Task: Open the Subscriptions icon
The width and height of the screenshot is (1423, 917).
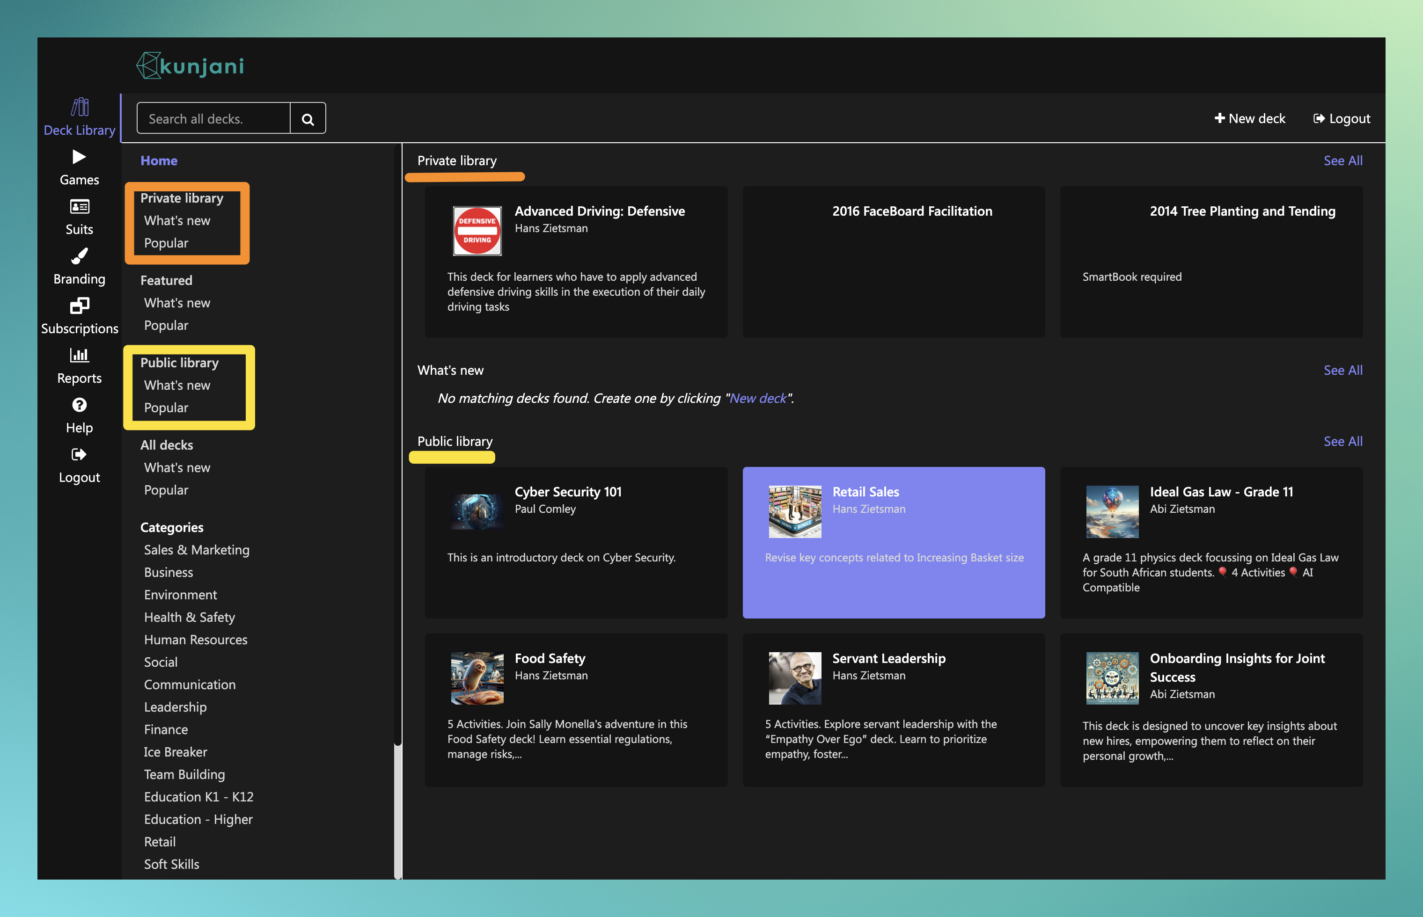Action: pos(79,306)
